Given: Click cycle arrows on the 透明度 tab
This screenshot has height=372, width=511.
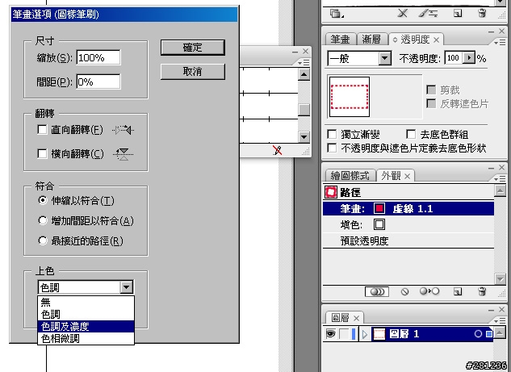Looking at the screenshot, I should 395,40.
